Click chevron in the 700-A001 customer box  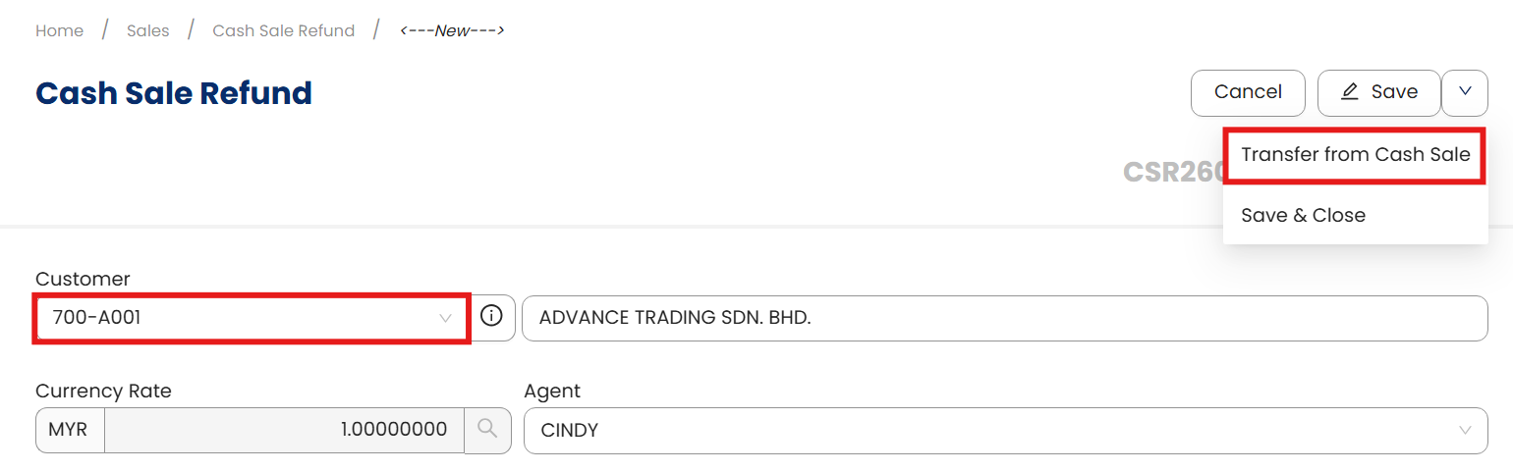pyautogui.click(x=445, y=318)
